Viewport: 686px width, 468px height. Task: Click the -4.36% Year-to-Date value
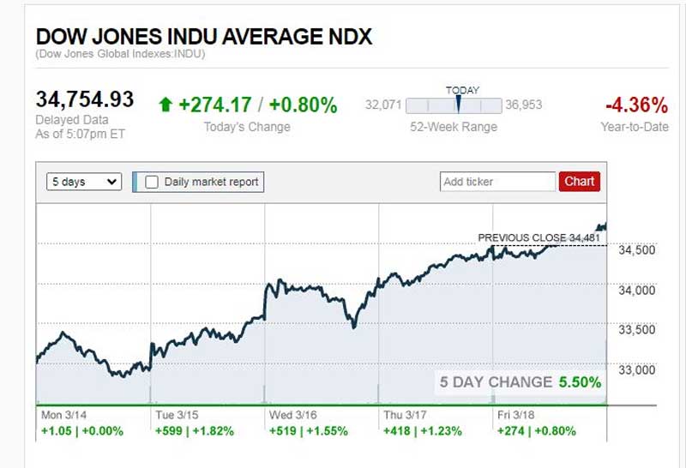(636, 105)
